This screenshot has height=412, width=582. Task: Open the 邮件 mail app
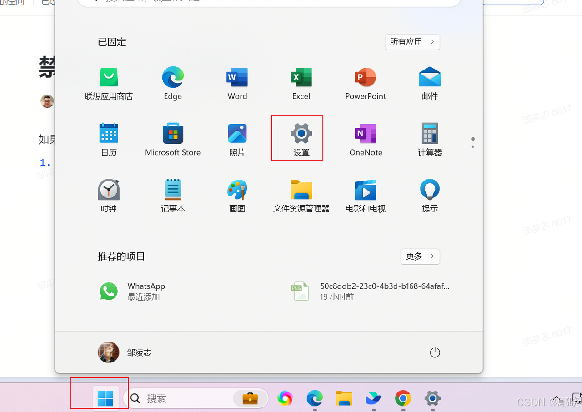430,84
